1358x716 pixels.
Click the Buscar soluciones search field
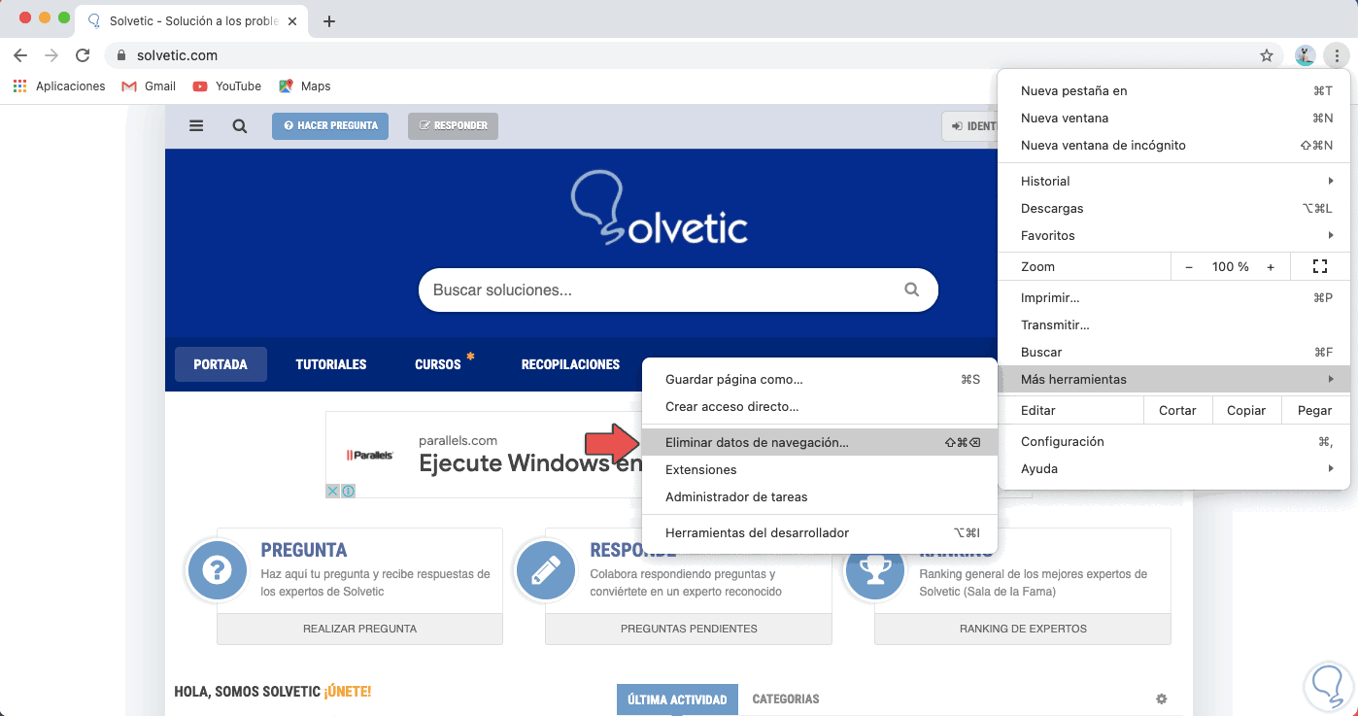pos(678,290)
